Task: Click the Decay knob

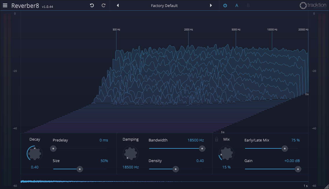Action: (x=35, y=153)
